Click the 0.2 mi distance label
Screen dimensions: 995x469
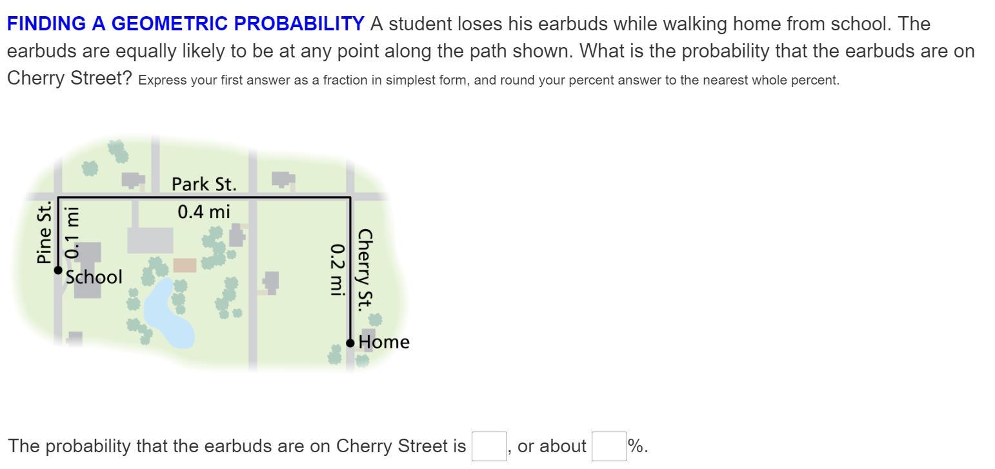coord(336,269)
